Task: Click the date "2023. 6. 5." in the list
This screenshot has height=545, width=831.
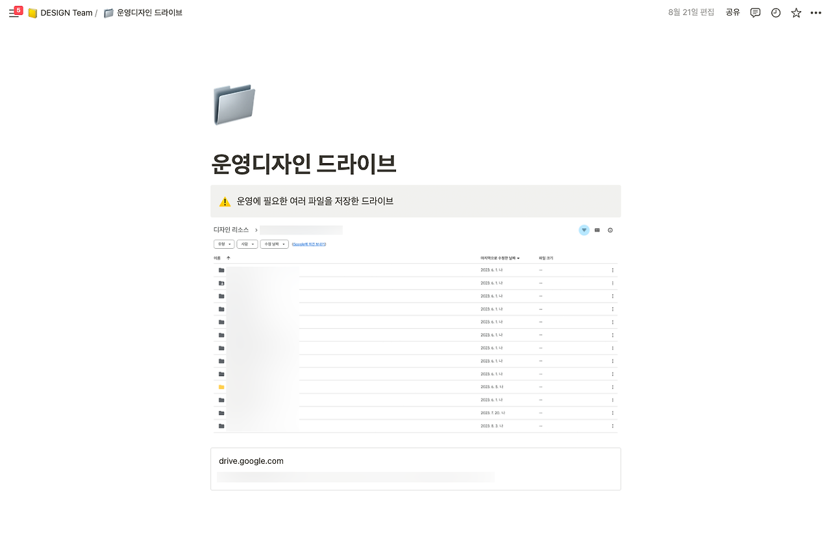Action: 489,387
